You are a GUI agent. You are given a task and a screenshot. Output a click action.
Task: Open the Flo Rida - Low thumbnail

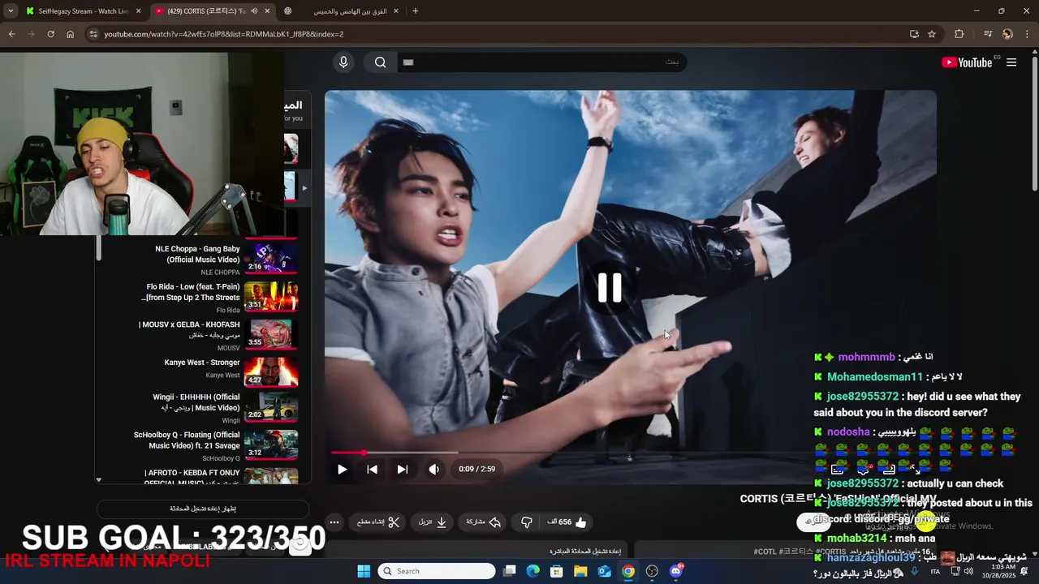[271, 297]
